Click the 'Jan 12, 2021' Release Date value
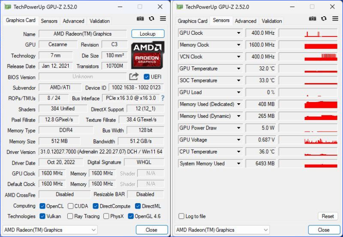Image resolution: width=343 pixels, height=237 pixels. click(56, 66)
